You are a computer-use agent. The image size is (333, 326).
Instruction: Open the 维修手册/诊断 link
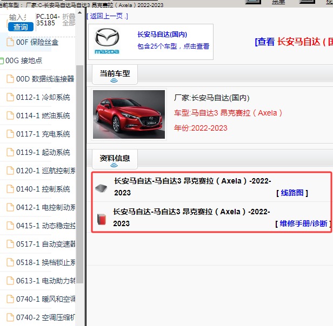click(303, 223)
